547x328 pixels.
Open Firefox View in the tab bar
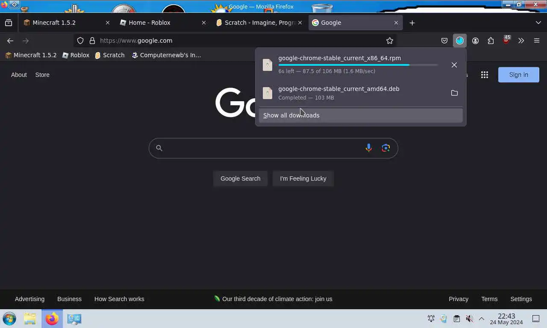click(x=9, y=23)
